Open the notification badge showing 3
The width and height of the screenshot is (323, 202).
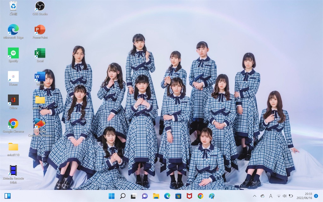tap(316, 196)
